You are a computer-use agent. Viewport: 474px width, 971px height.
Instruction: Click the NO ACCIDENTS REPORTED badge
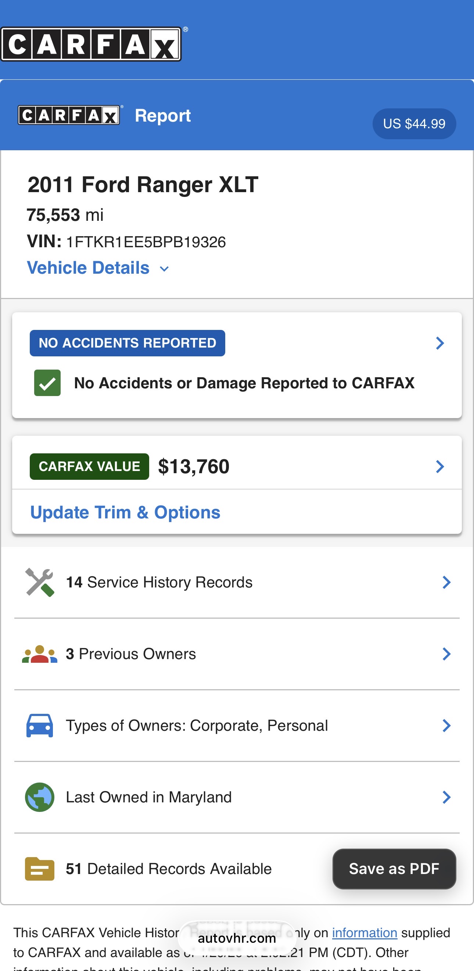[x=128, y=343]
